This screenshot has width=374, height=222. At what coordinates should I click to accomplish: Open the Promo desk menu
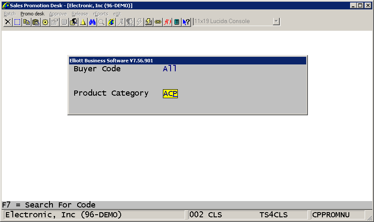coord(32,14)
